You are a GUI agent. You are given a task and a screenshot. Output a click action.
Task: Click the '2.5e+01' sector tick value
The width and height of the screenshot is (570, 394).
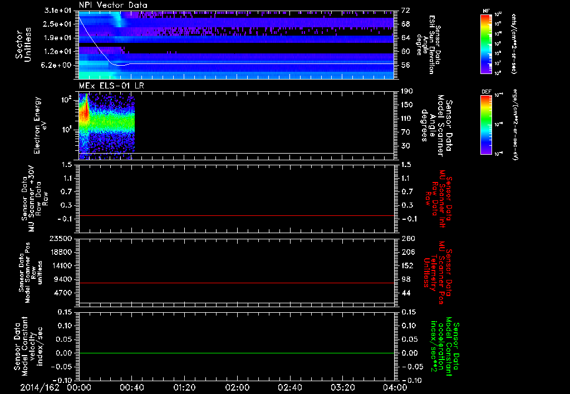(56, 24)
